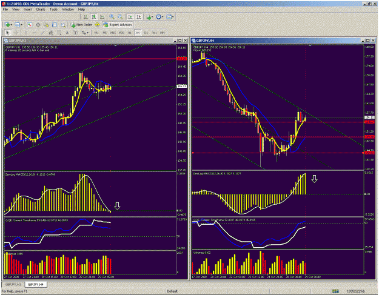The image size is (379, 295).
Task: Open the Help menu
Action: click(81, 9)
